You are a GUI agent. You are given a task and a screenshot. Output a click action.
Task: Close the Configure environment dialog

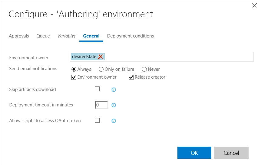254,5
